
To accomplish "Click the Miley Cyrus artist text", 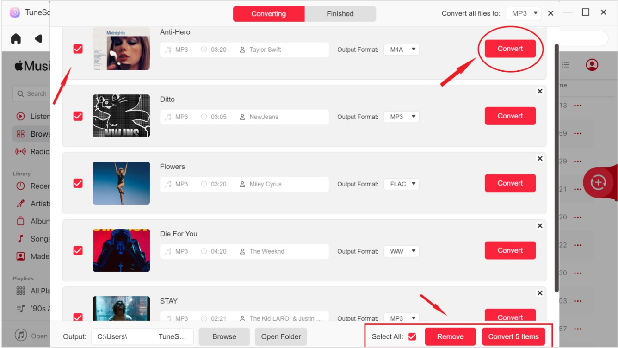I will point(266,184).
